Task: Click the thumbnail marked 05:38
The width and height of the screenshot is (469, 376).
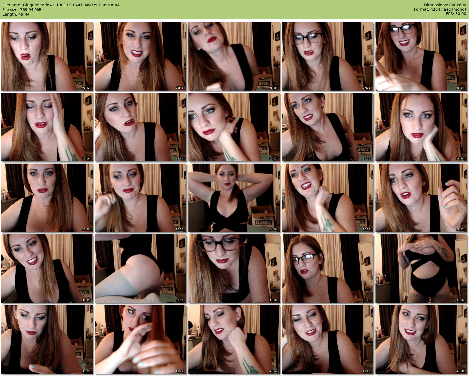Action: tap(234, 56)
